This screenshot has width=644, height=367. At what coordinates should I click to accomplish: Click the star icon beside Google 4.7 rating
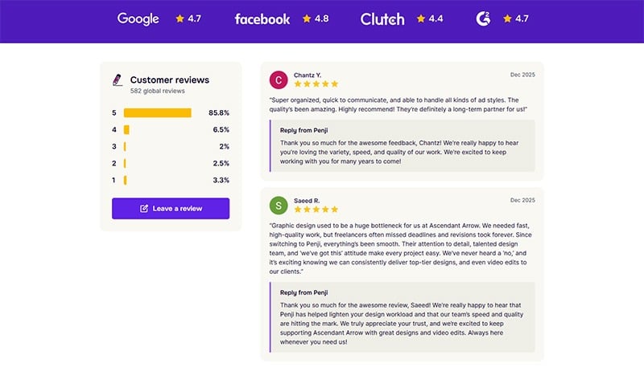click(x=180, y=18)
